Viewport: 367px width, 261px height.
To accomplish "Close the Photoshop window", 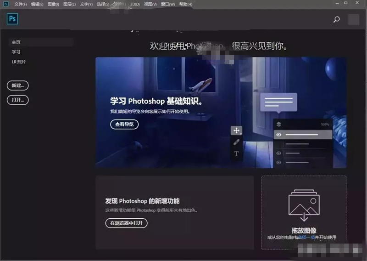I will pos(357,3).
